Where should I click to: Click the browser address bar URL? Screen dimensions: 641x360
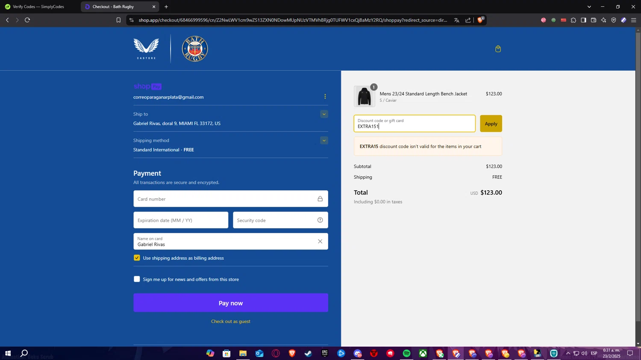pyautogui.click(x=293, y=20)
